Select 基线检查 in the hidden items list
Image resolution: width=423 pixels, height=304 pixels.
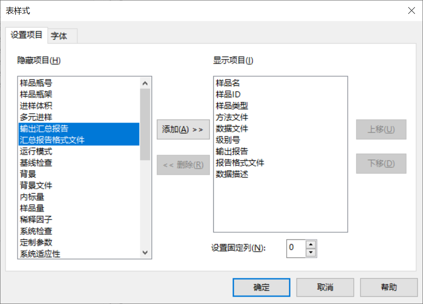tap(79, 162)
